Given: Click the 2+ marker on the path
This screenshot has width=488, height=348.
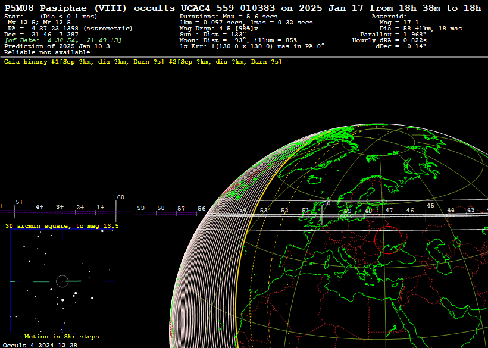Looking at the screenshot, I should pos(80,207).
